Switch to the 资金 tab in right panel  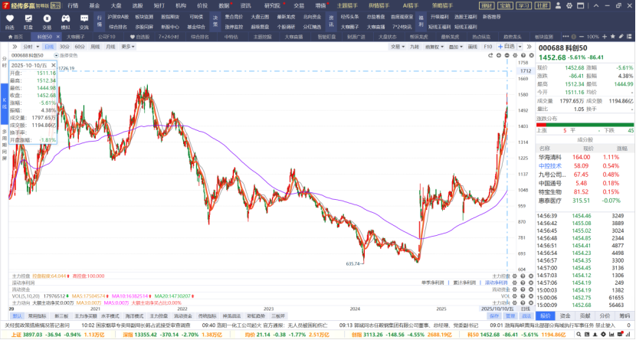[565, 315]
